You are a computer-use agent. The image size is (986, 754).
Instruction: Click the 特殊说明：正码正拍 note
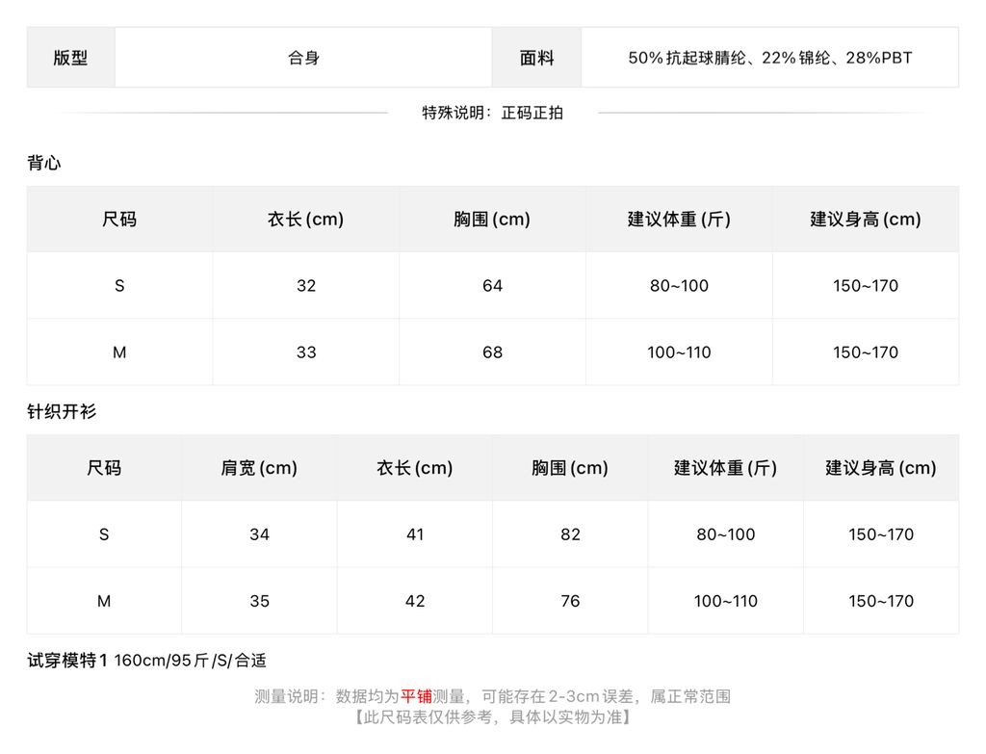click(492, 113)
